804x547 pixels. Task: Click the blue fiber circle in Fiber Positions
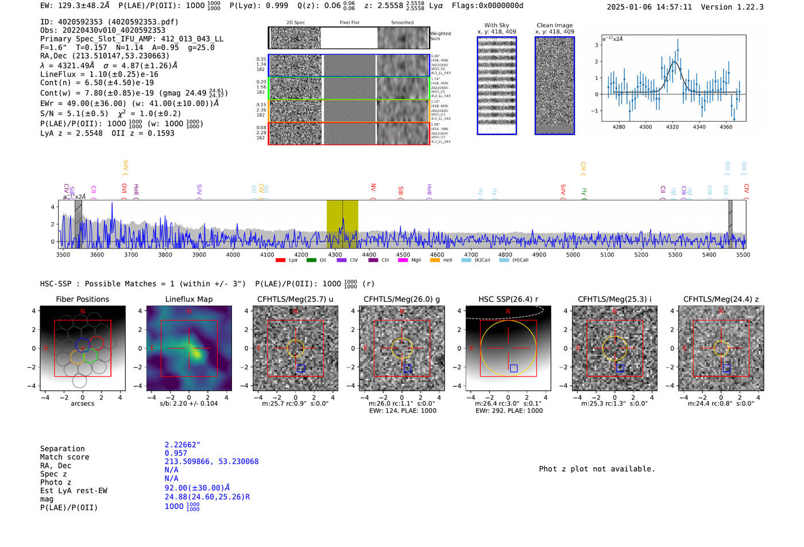(x=83, y=344)
